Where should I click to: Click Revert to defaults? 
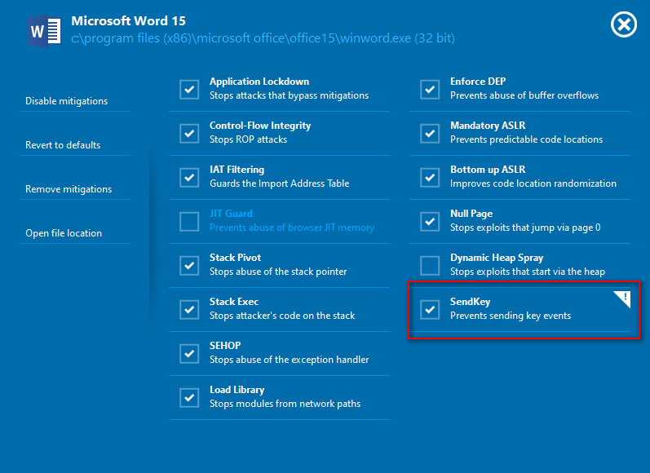(63, 145)
